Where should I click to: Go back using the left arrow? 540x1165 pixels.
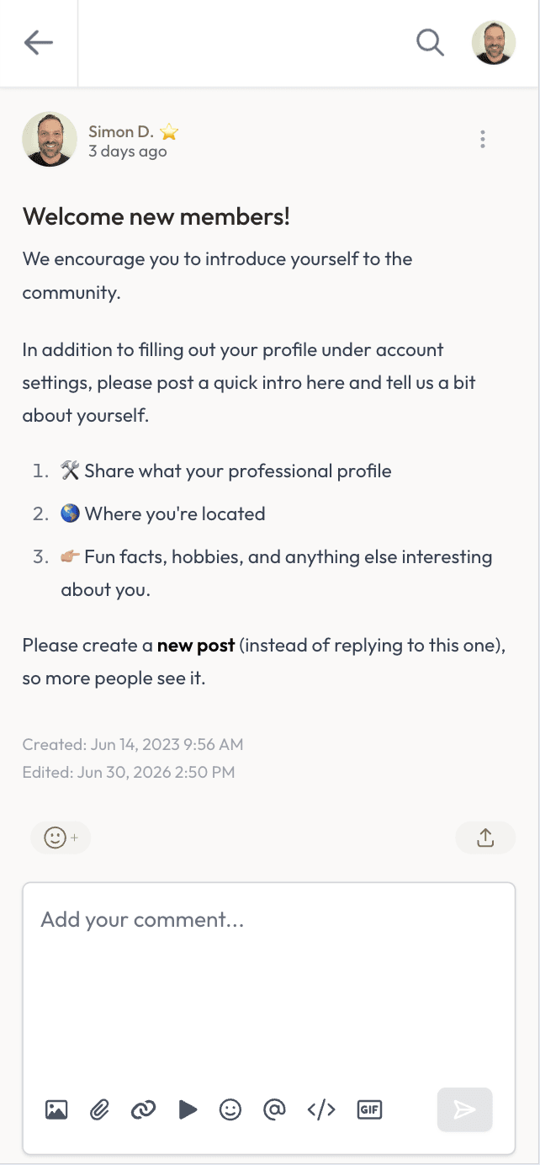click(x=39, y=43)
